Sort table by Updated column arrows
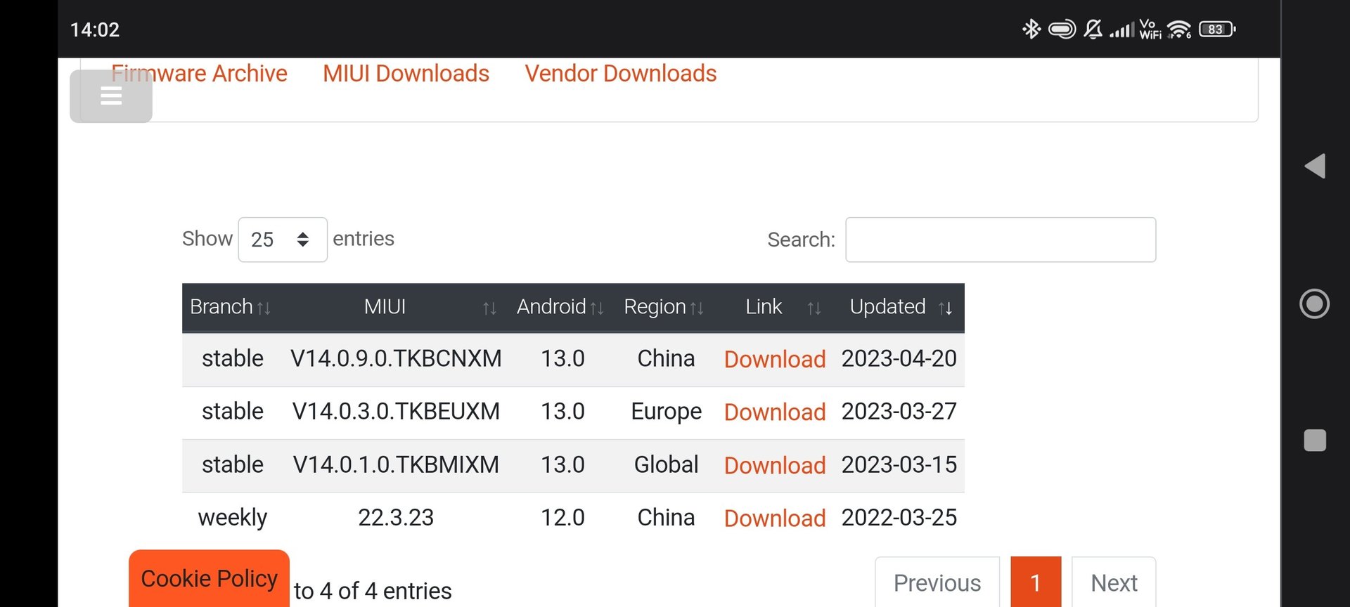Image resolution: width=1350 pixels, height=607 pixels. point(946,308)
